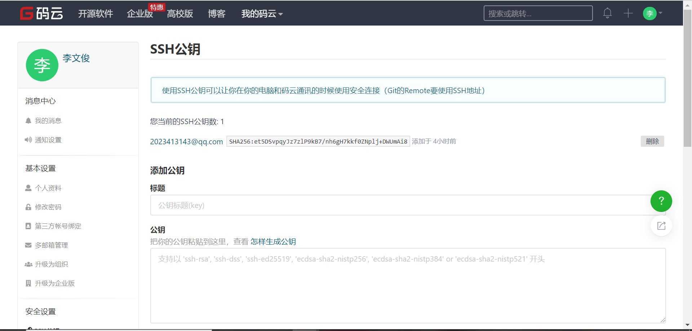Click the 添加公钥 section heading

coord(167,171)
